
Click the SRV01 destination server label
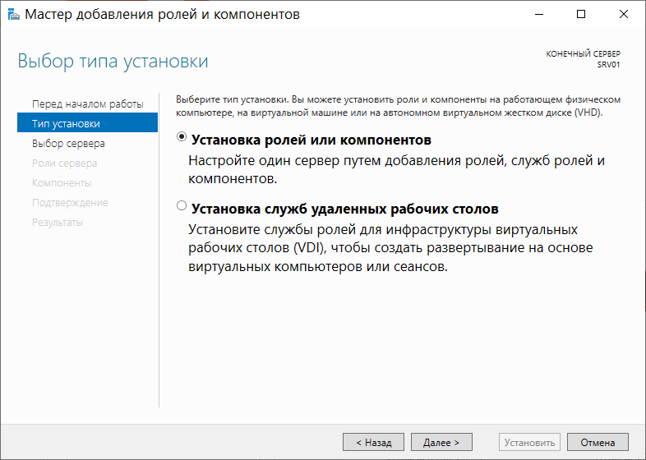pos(608,65)
